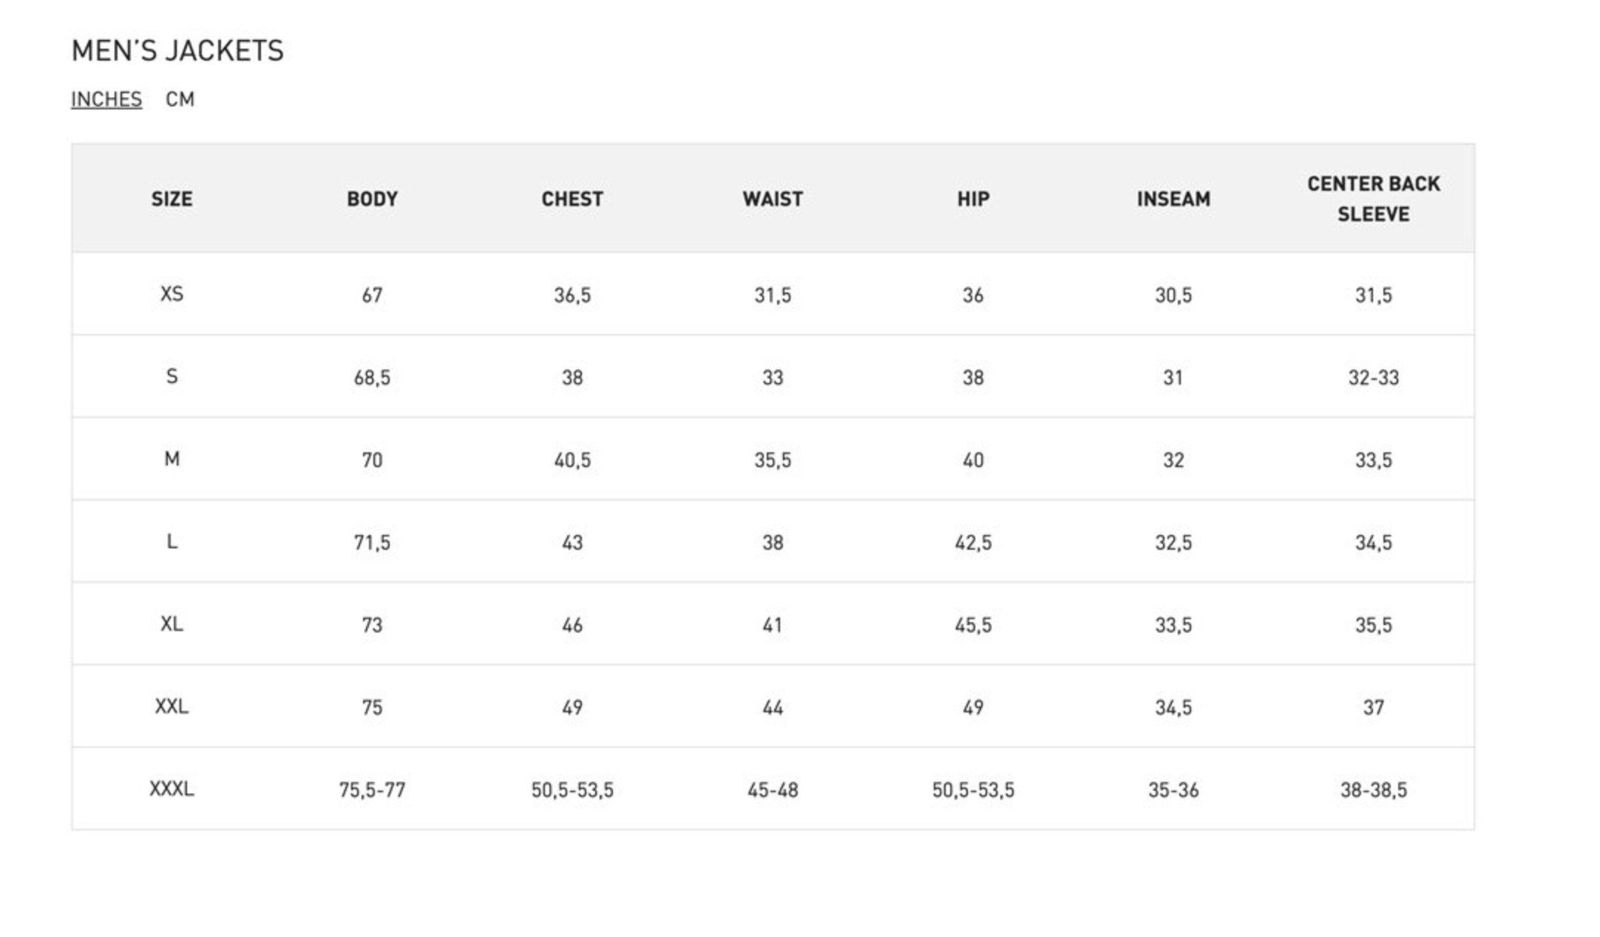Click the XXXL size row label
The image size is (1600, 937).
pos(172,789)
